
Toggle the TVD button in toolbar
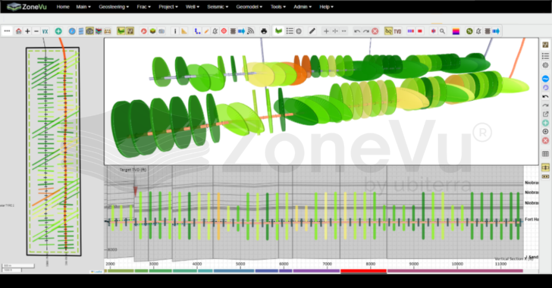pyautogui.click(x=397, y=31)
